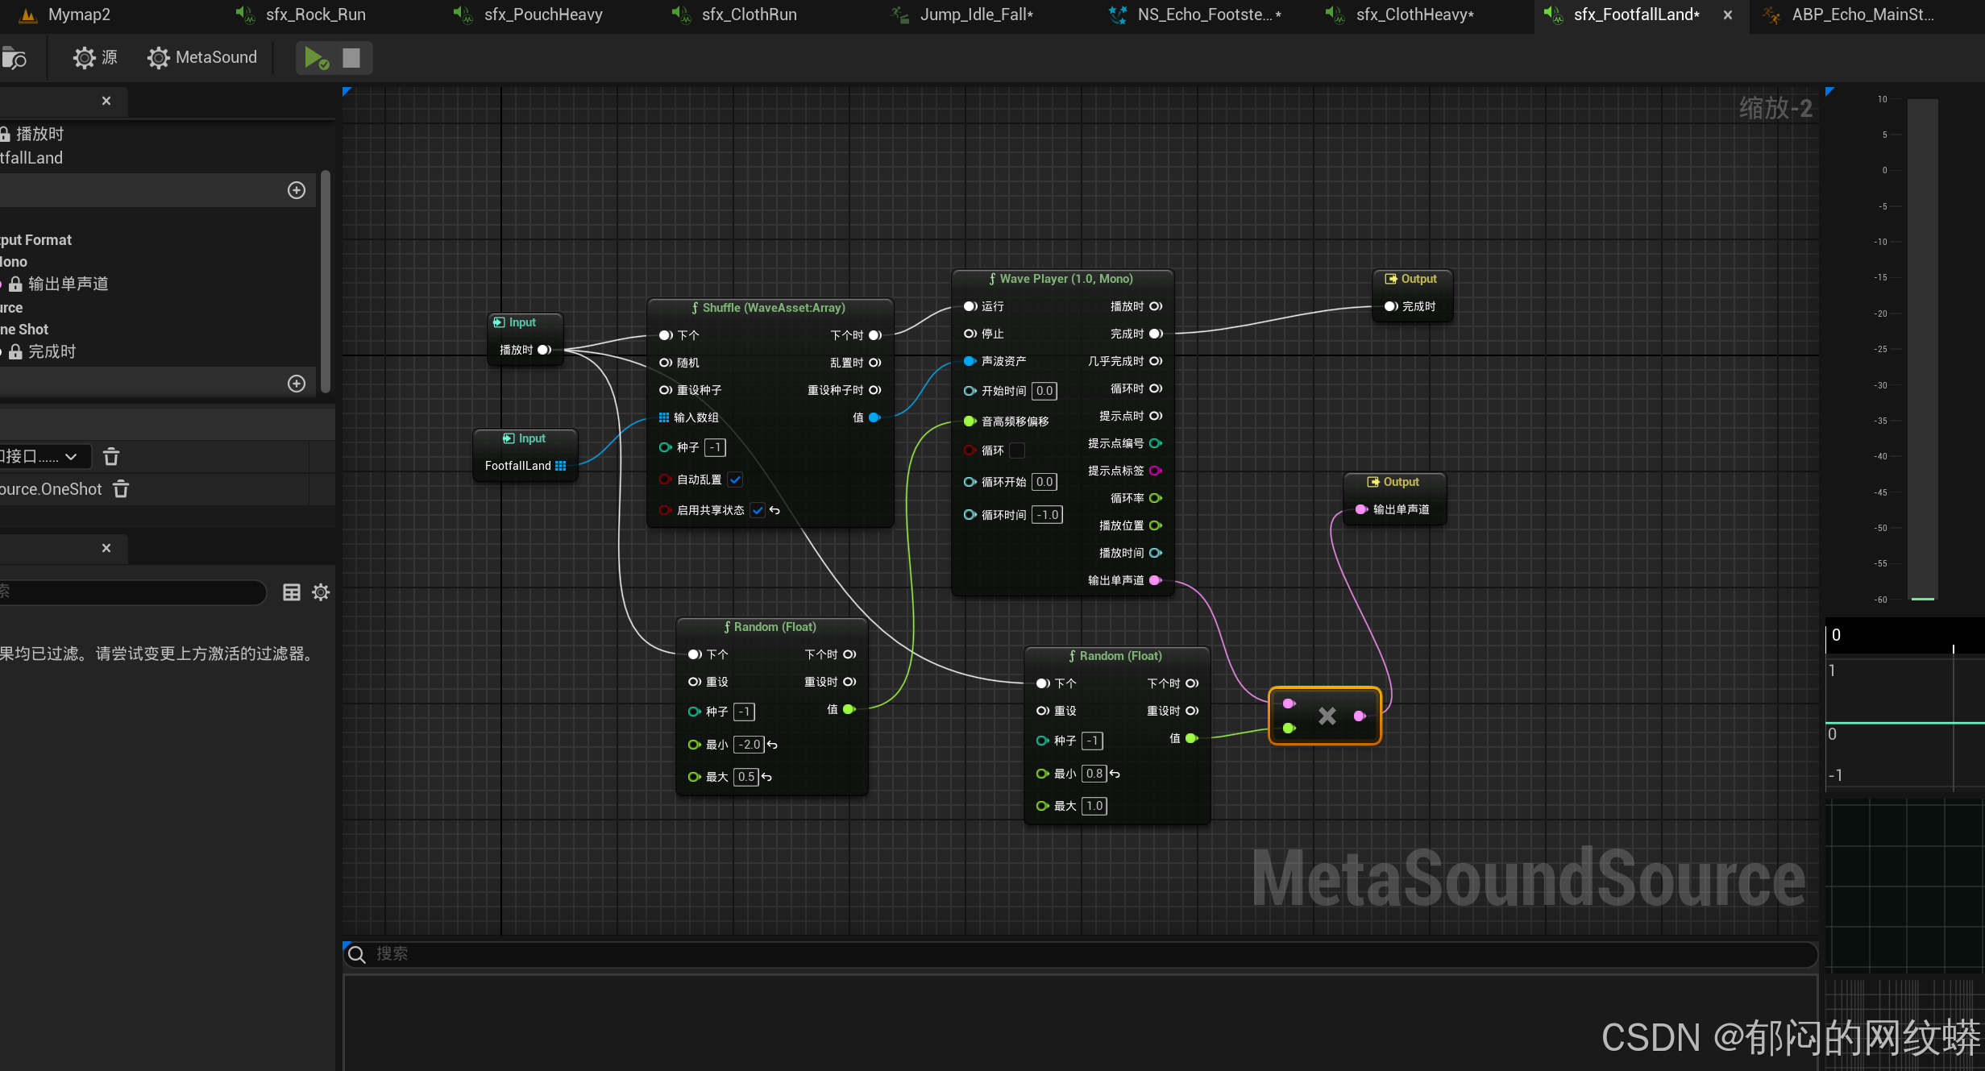Edit the 最小 value -2.0 field
This screenshot has width=1985, height=1071.
pyautogui.click(x=750, y=745)
